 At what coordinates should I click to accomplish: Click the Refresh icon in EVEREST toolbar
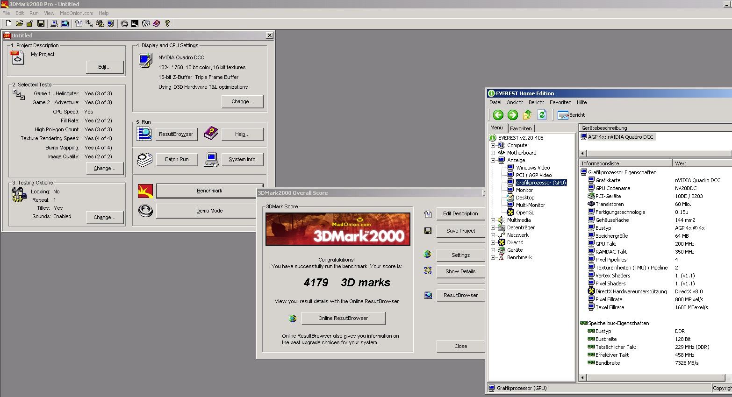(542, 115)
